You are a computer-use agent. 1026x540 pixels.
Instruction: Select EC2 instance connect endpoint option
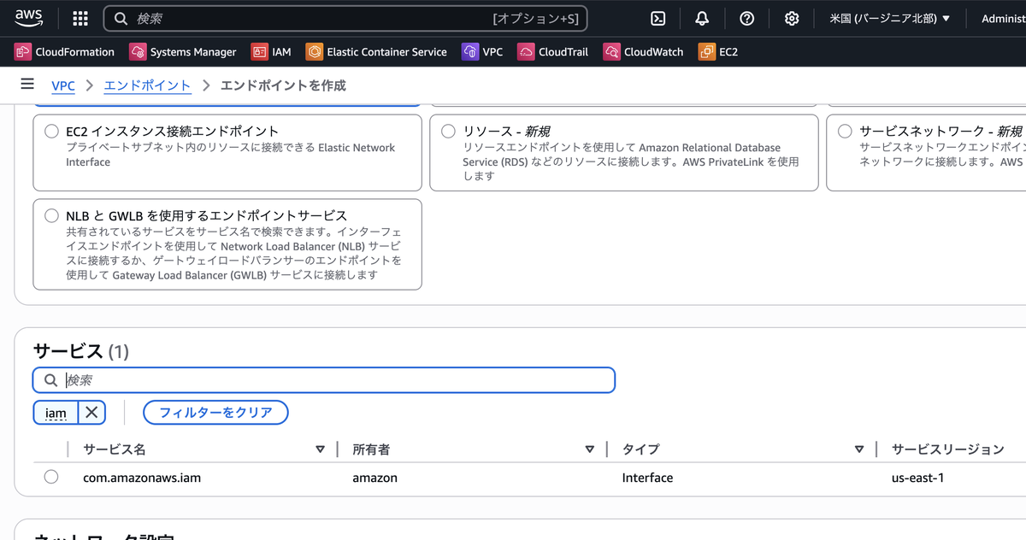(51, 132)
